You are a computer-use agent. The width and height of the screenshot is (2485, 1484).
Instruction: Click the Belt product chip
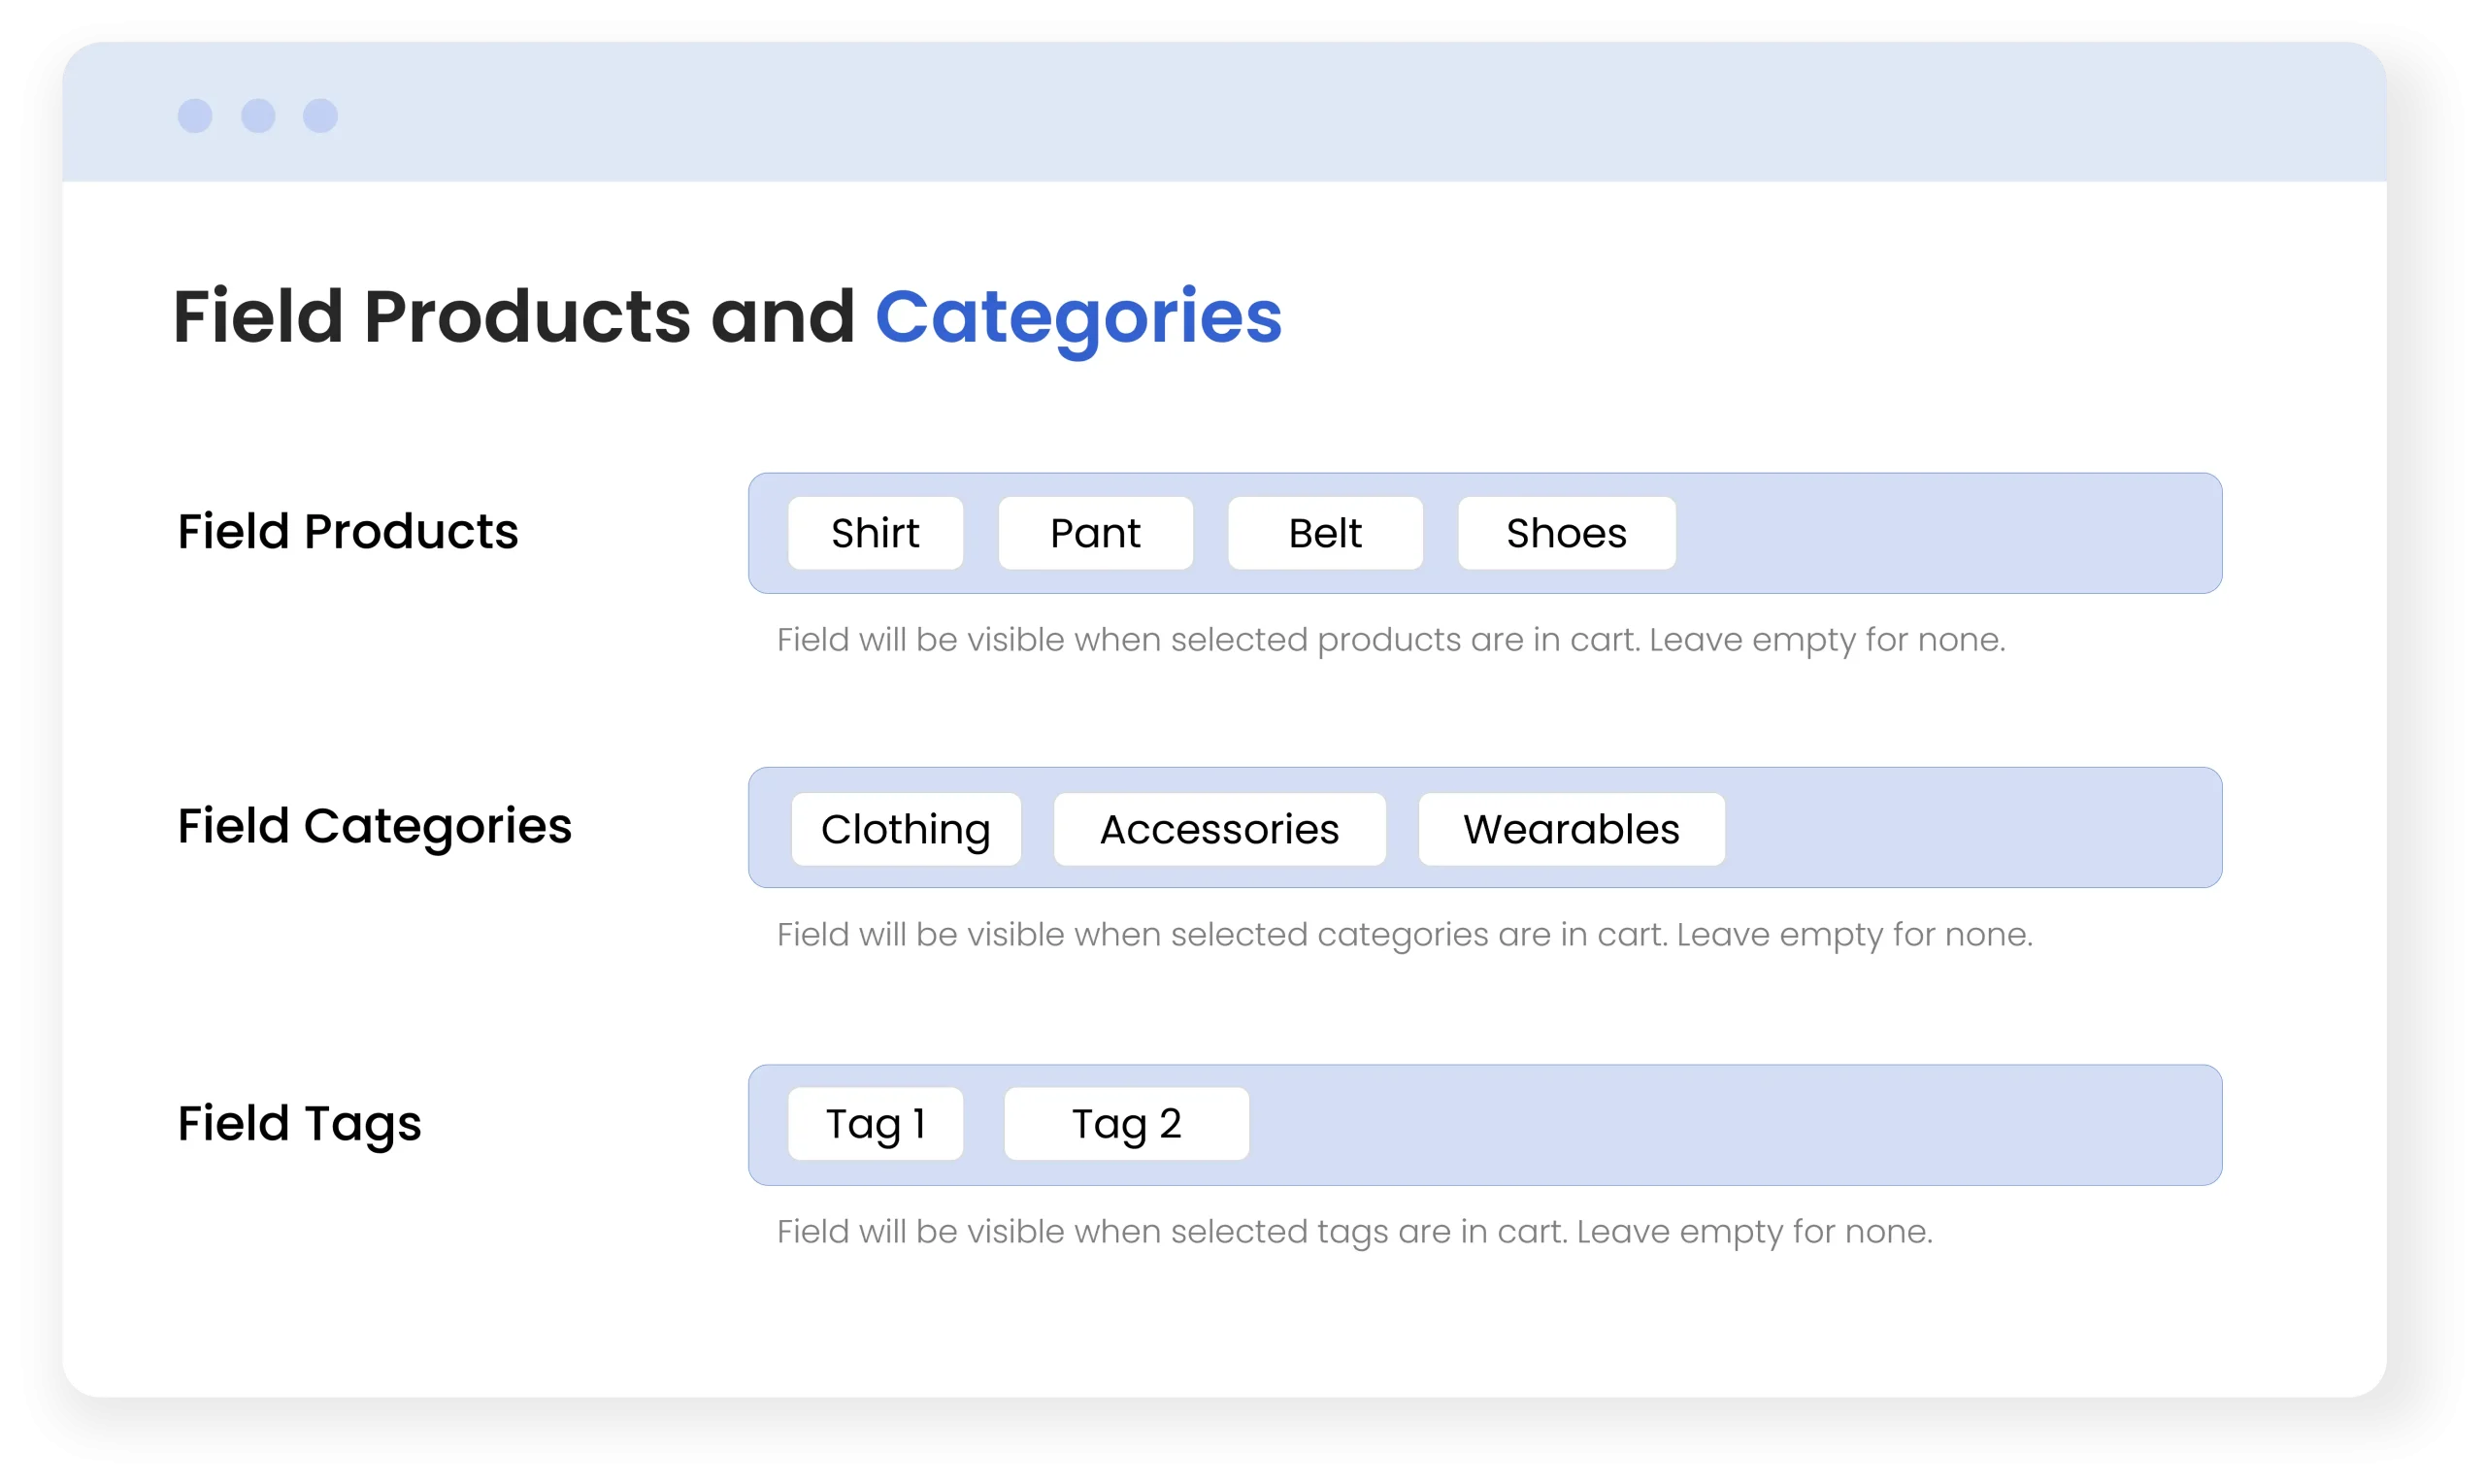(x=1325, y=533)
